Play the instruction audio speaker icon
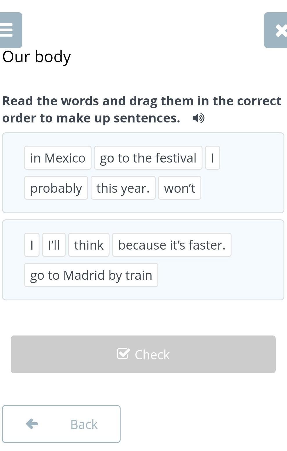 [x=198, y=118]
